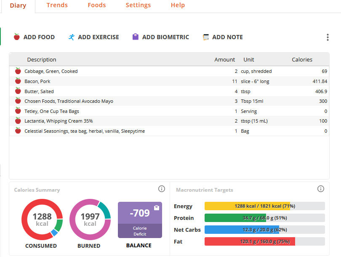Screen dimensions: 341x257
Task: Select Celestial Seasonings Sleepytime tea entry
Action: 169,131
